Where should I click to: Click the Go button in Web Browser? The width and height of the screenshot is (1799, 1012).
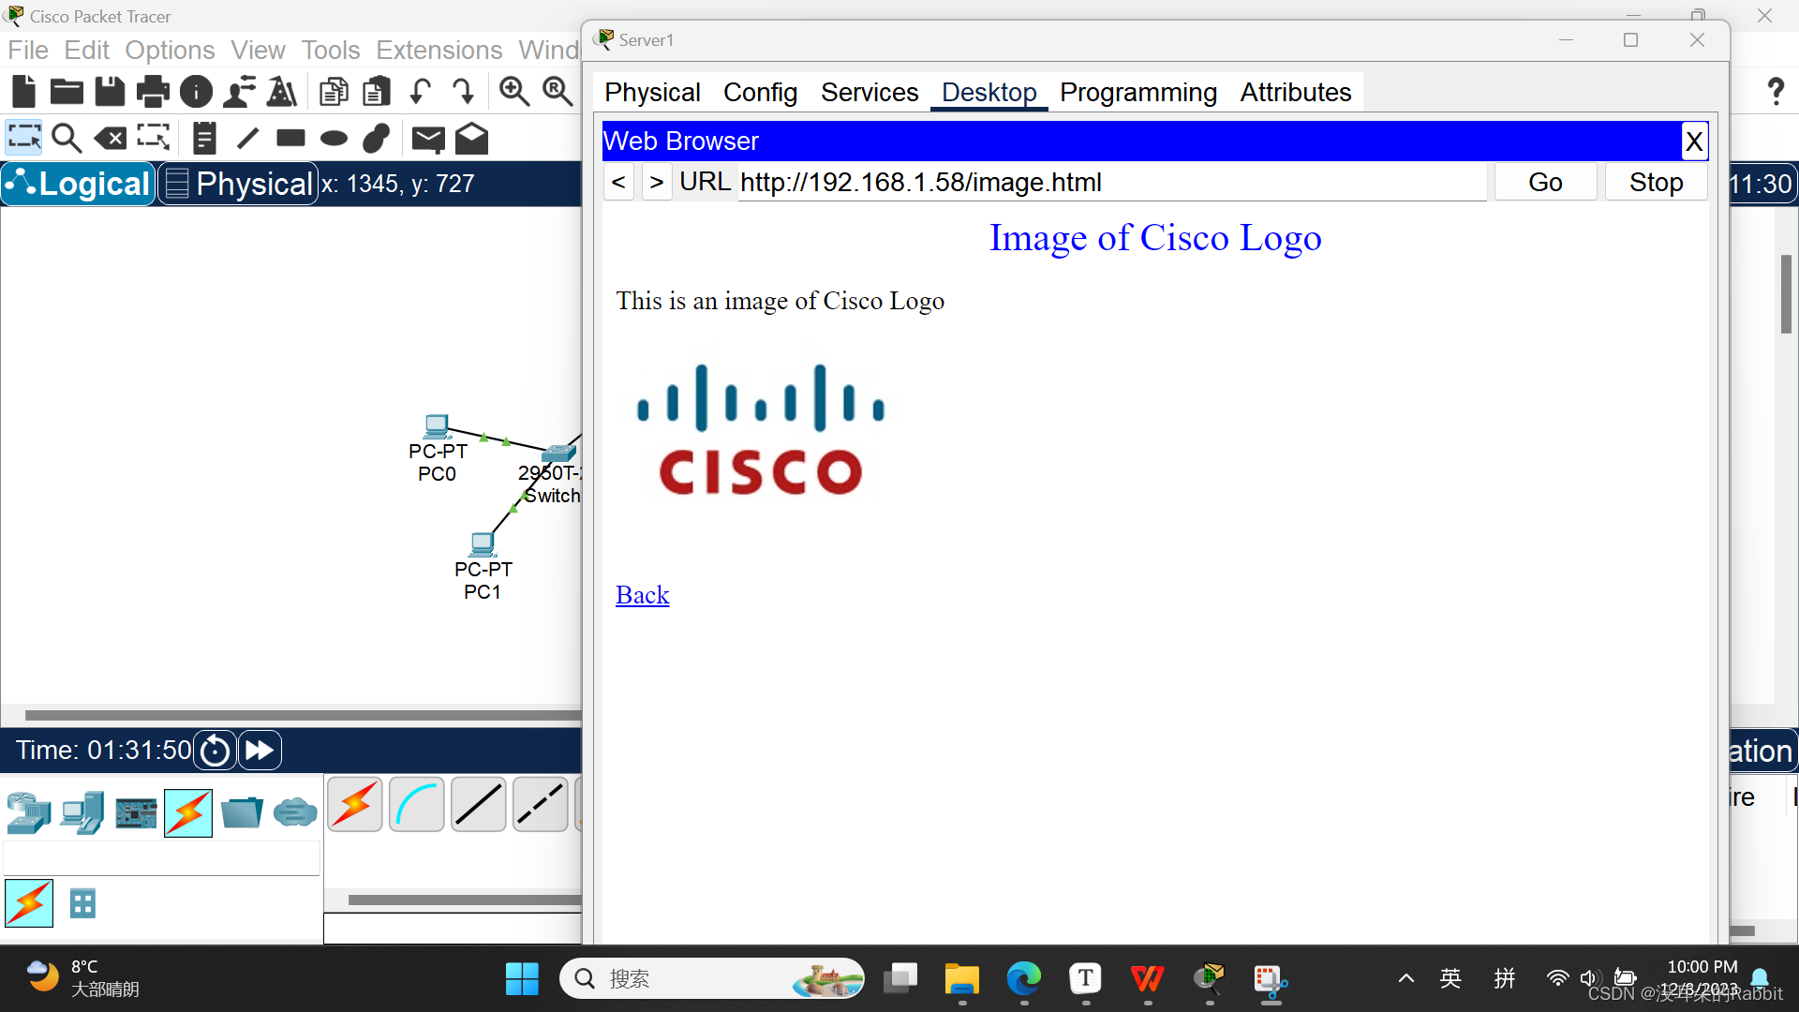pos(1545,182)
